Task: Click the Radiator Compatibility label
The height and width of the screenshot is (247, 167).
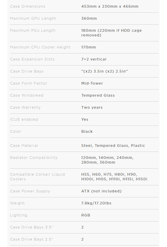Action: coord(34,157)
